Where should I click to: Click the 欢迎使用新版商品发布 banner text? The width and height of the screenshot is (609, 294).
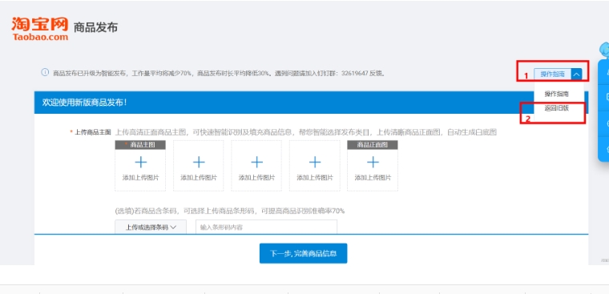85,103
